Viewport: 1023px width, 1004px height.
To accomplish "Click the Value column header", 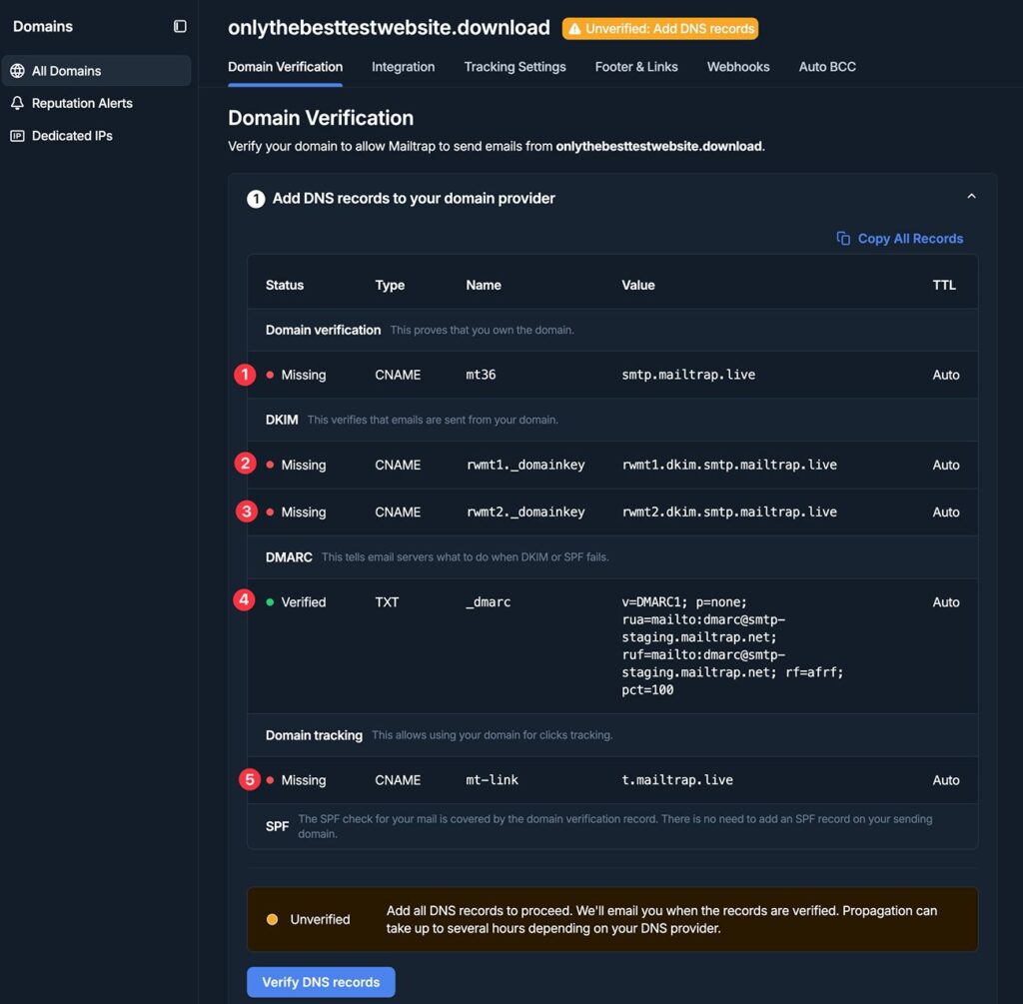I will (638, 285).
